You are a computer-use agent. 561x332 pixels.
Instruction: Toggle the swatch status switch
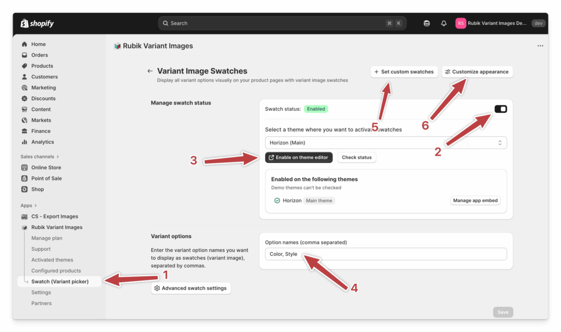click(501, 109)
